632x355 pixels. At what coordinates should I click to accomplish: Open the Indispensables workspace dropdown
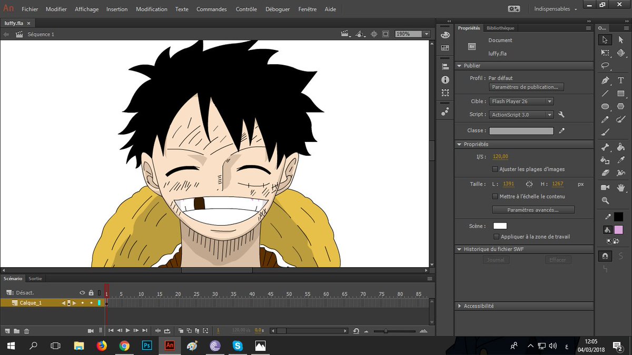pyautogui.click(x=555, y=9)
